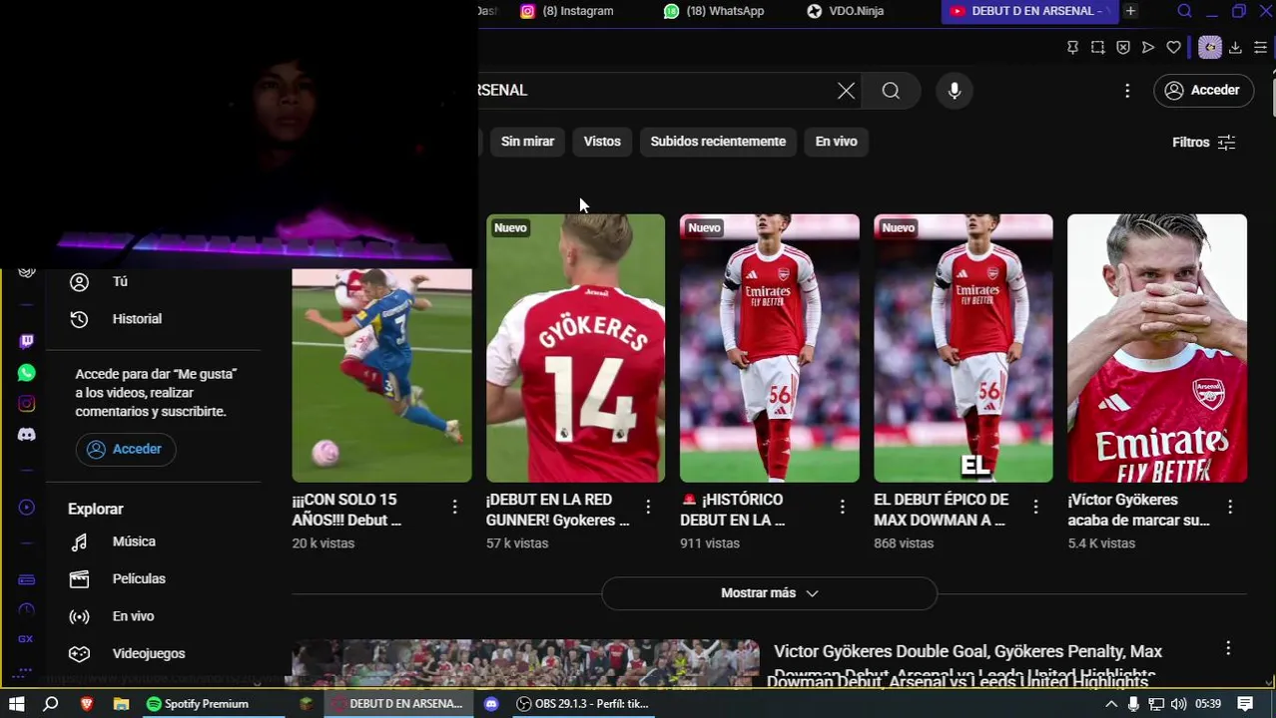The width and height of the screenshot is (1276, 718).
Task: Apply the Subidos recientemente filter chip
Action: [718, 142]
